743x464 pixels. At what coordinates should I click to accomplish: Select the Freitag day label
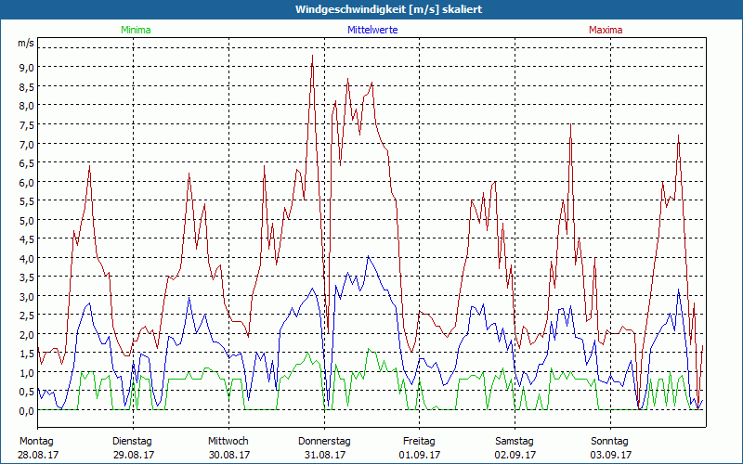[x=419, y=441]
